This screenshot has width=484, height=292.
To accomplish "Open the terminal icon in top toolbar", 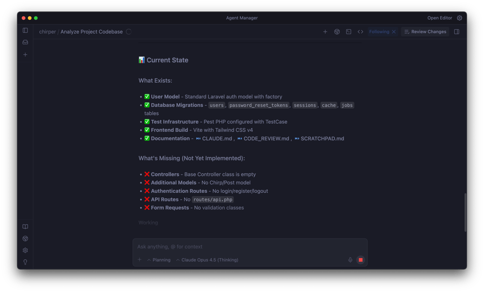I will point(348,32).
